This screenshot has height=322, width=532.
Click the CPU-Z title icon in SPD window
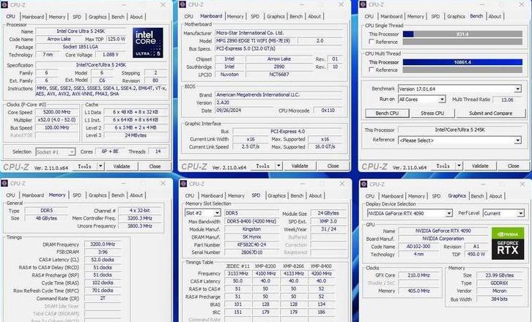click(183, 184)
